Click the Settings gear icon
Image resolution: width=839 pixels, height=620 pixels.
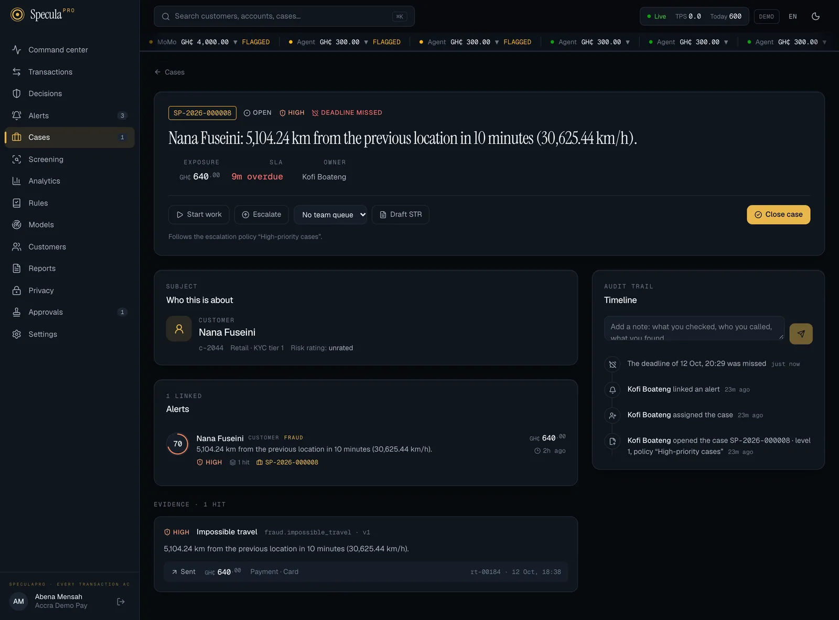click(x=17, y=334)
